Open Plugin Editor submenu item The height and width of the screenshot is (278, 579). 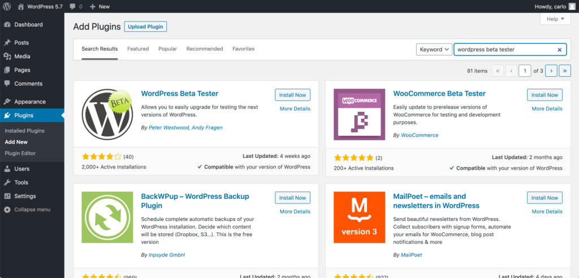pos(20,153)
